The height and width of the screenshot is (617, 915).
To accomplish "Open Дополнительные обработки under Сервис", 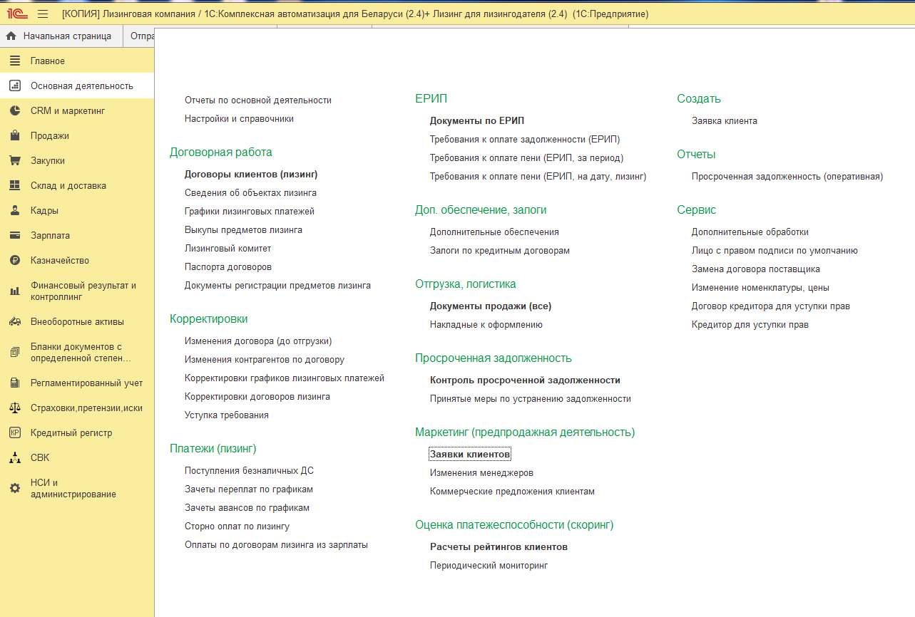I will (x=750, y=232).
